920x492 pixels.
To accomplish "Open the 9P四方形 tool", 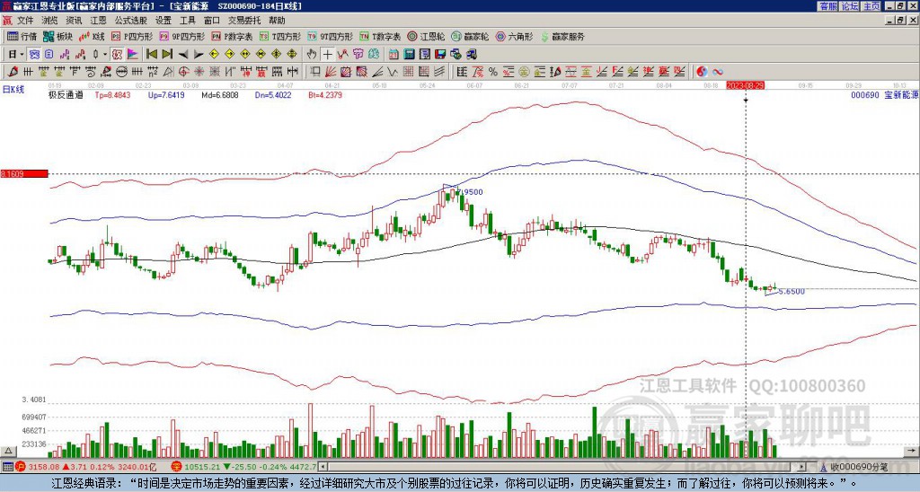I will coord(181,36).
